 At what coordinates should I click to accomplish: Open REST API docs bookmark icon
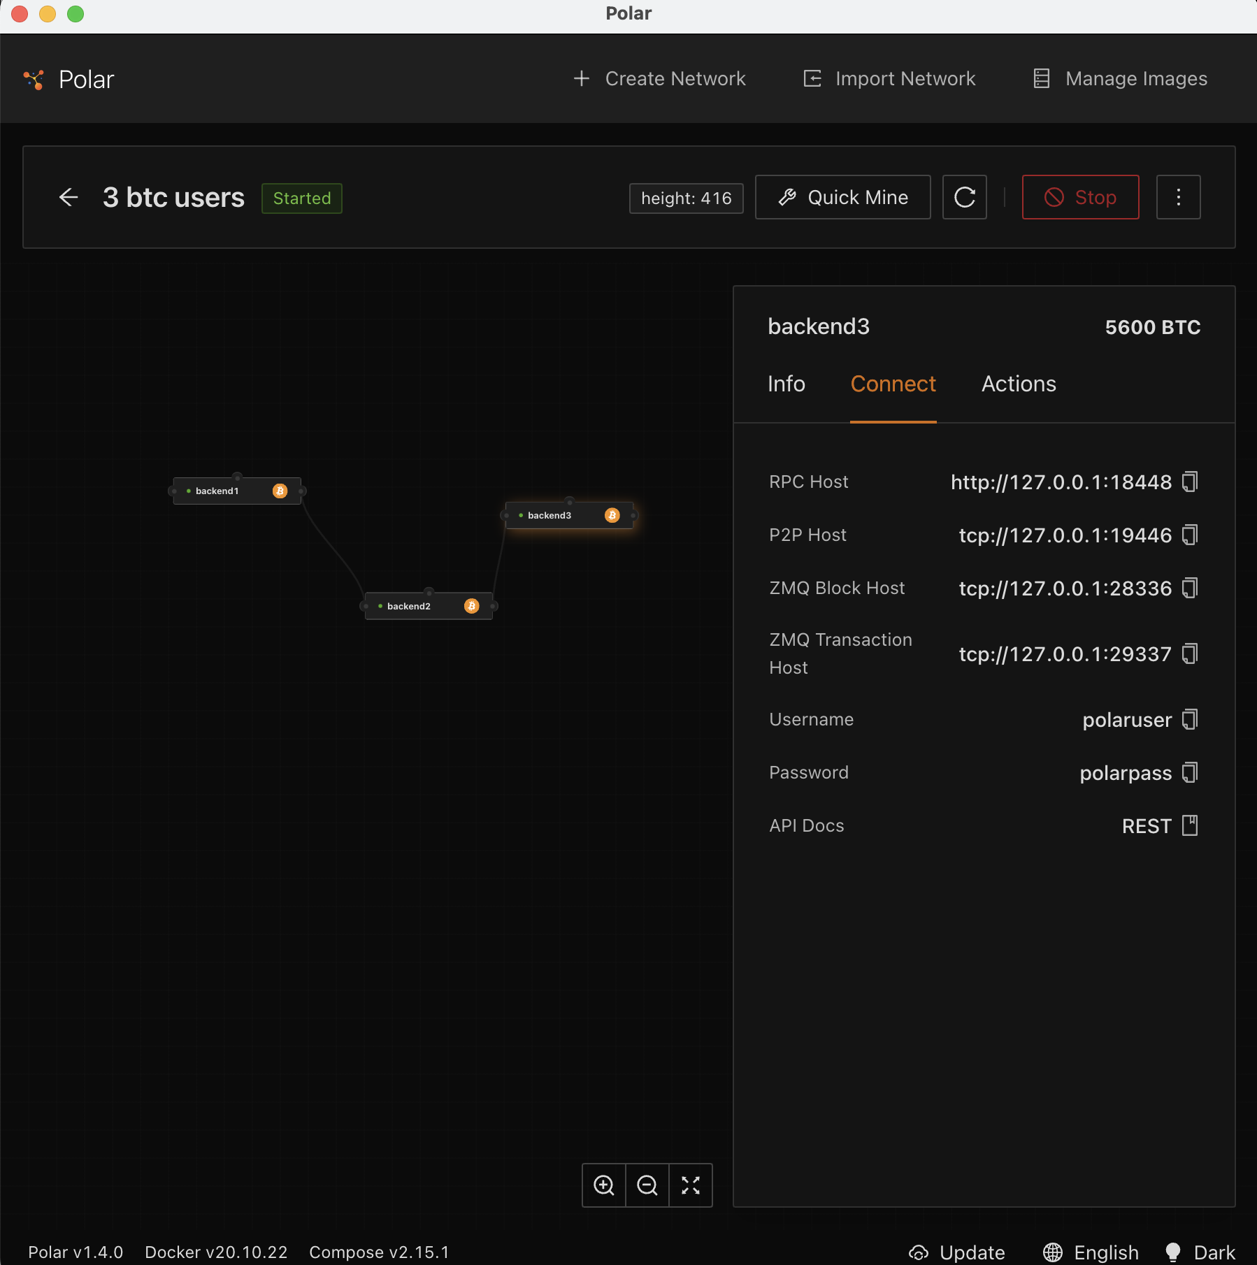click(1190, 825)
